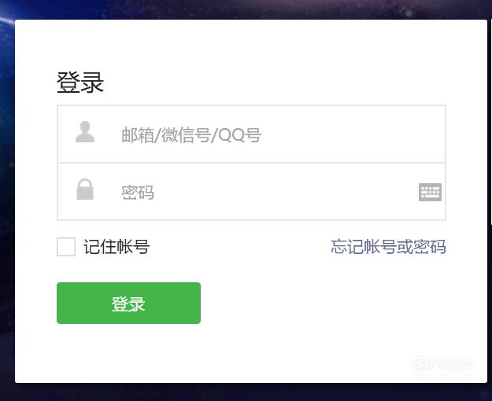492x401 pixels.
Task: Click the watermark logo at panel bottom corner
Action: pyautogui.click(x=442, y=364)
